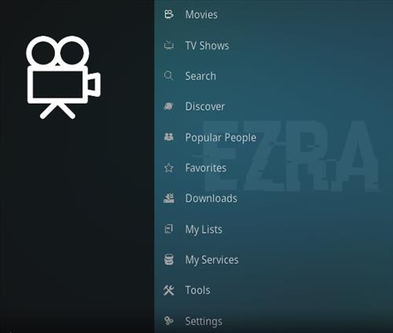Click the Tools hammer and wrench icon
The width and height of the screenshot is (393, 333).
pos(169,290)
